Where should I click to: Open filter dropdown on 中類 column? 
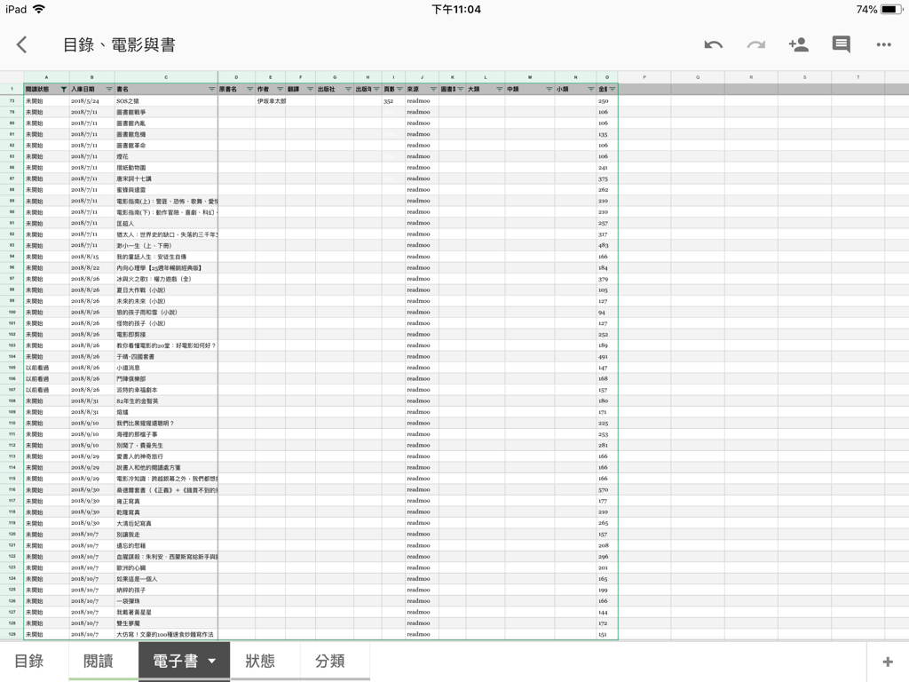pos(549,90)
